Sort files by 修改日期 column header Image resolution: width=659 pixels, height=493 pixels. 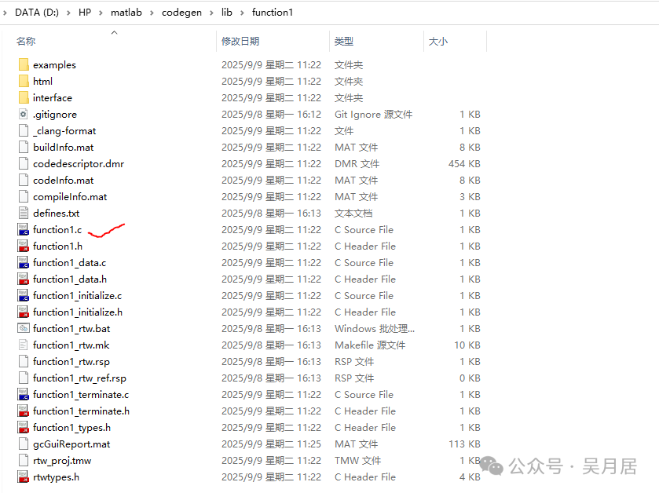click(x=240, y=41)
